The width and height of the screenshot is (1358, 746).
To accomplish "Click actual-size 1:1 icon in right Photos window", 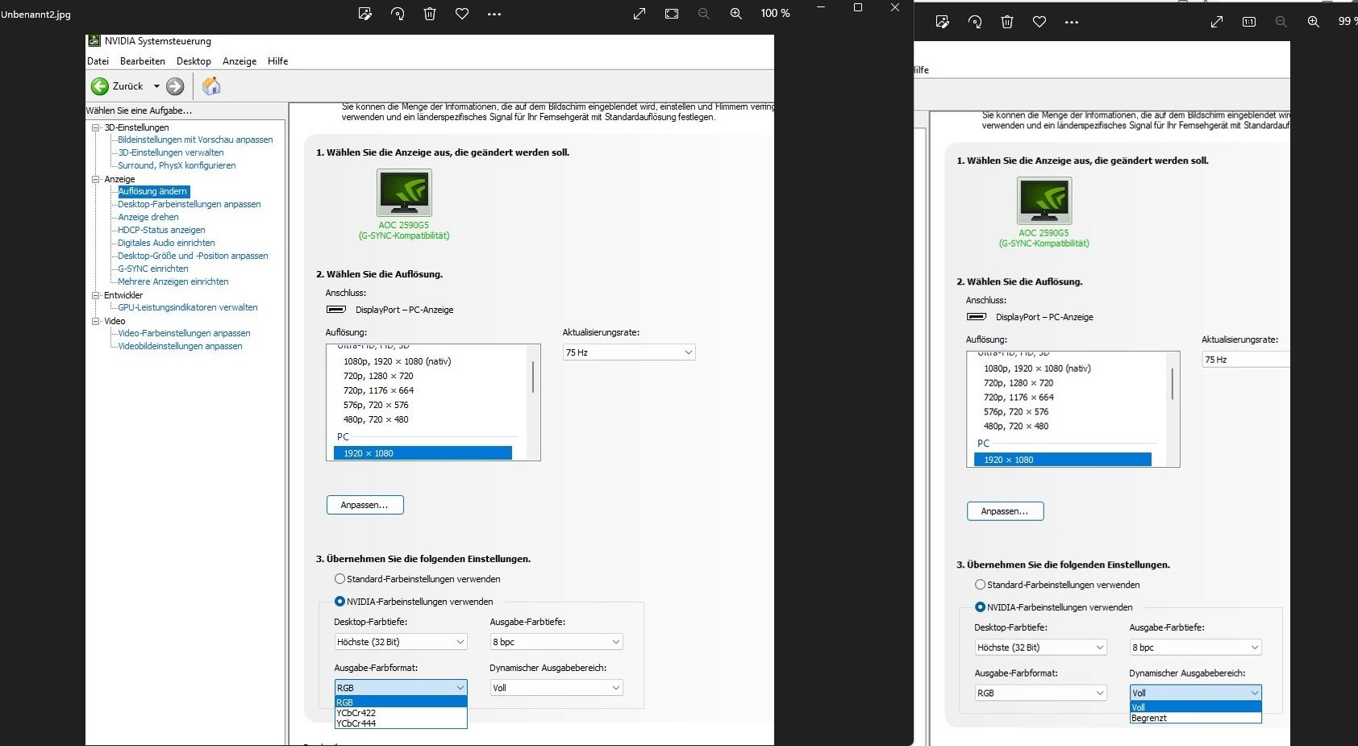I will [x=1249, y=22].
